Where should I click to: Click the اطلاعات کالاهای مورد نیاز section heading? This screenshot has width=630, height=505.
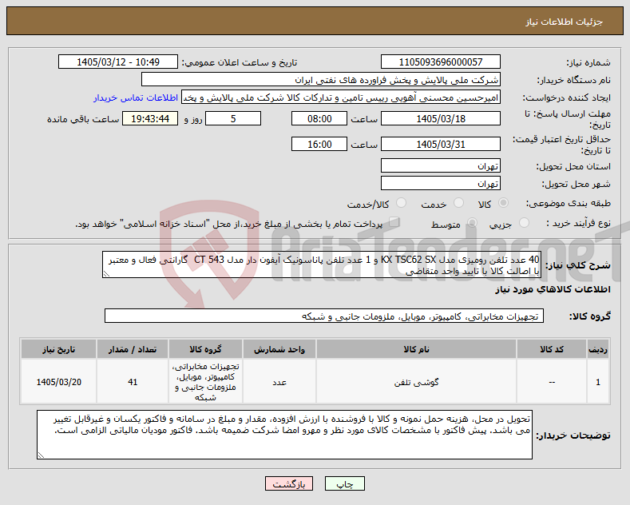tap(553, 289)
